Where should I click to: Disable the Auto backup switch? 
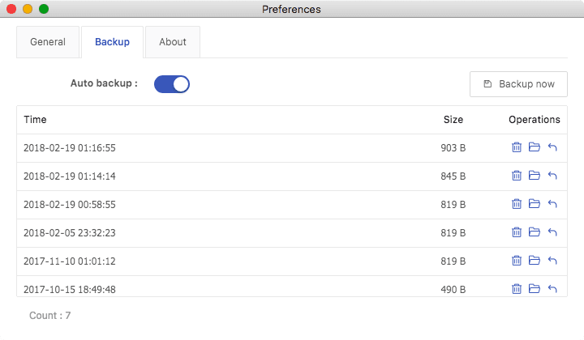[x=172, y=84]
